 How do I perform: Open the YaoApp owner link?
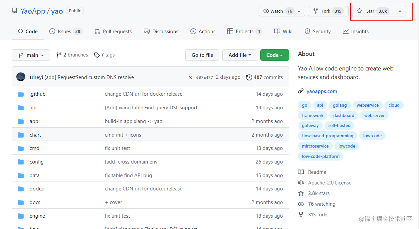point(33,11)
